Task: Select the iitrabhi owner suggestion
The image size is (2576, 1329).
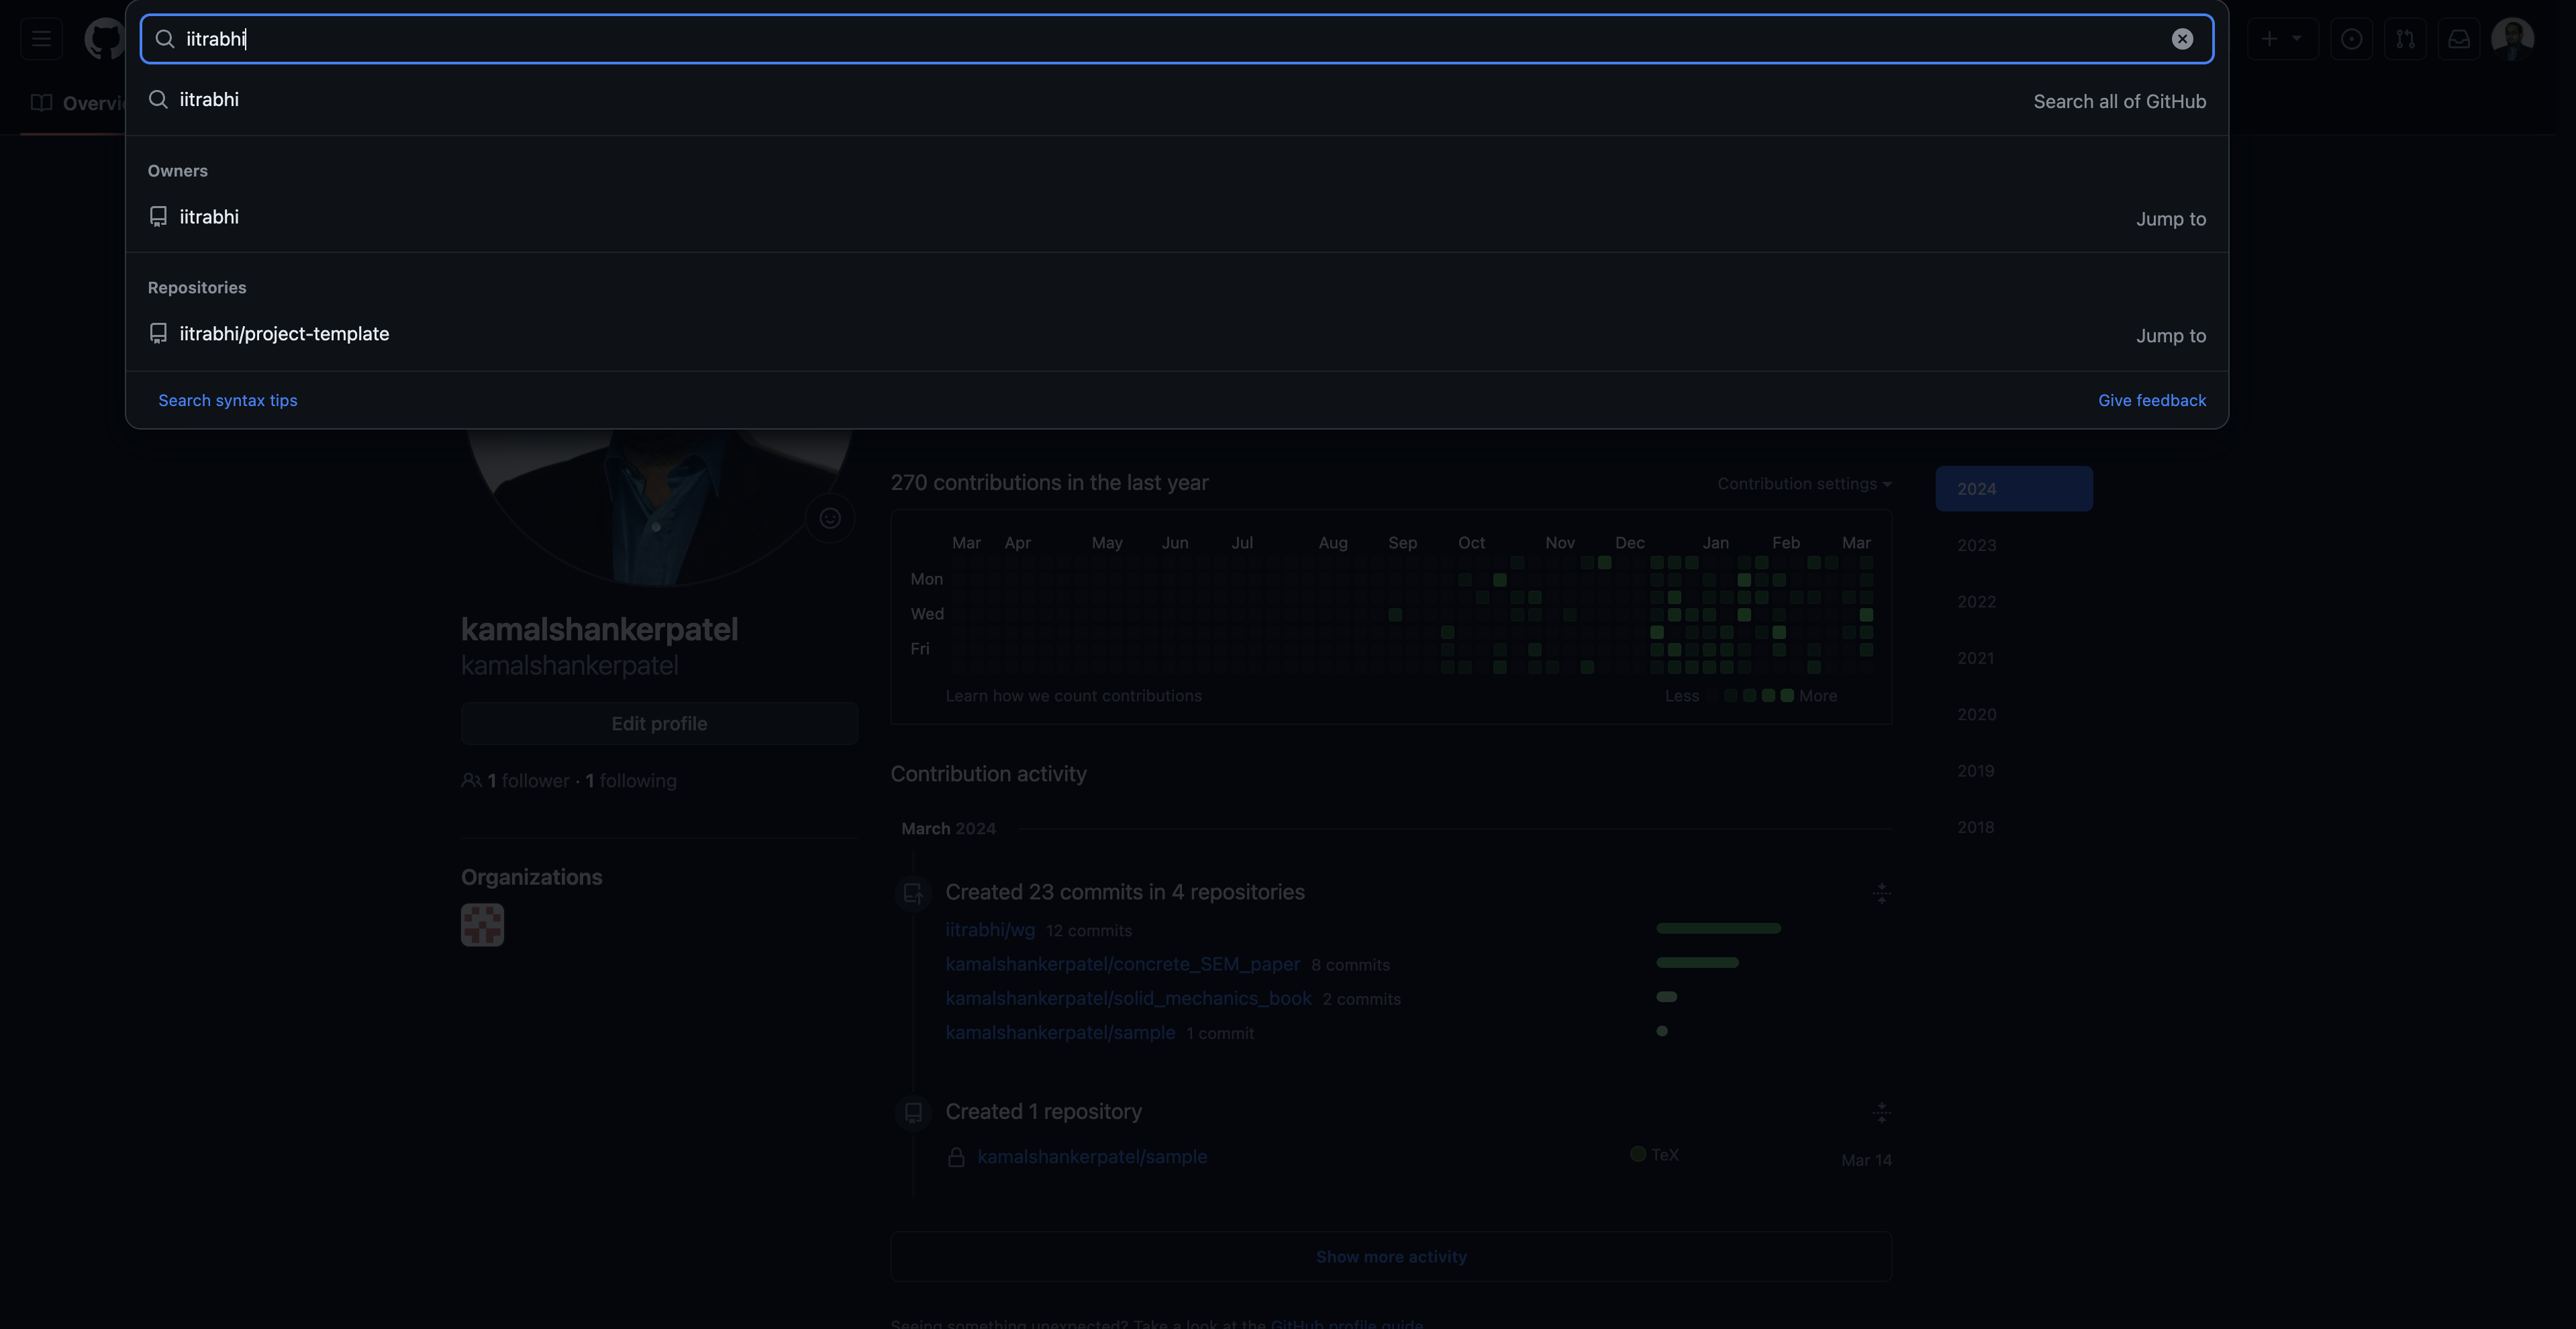Action: point(209,217)
